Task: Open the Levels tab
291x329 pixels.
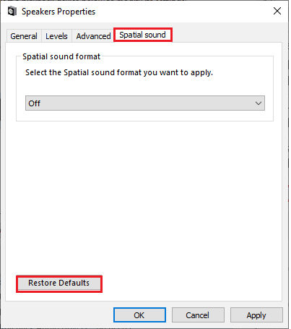Action: point(56,36)
